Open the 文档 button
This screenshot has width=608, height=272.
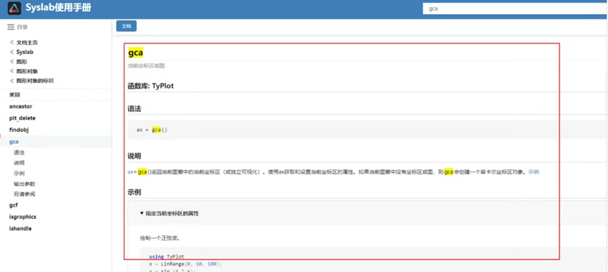tap(127, 26)
